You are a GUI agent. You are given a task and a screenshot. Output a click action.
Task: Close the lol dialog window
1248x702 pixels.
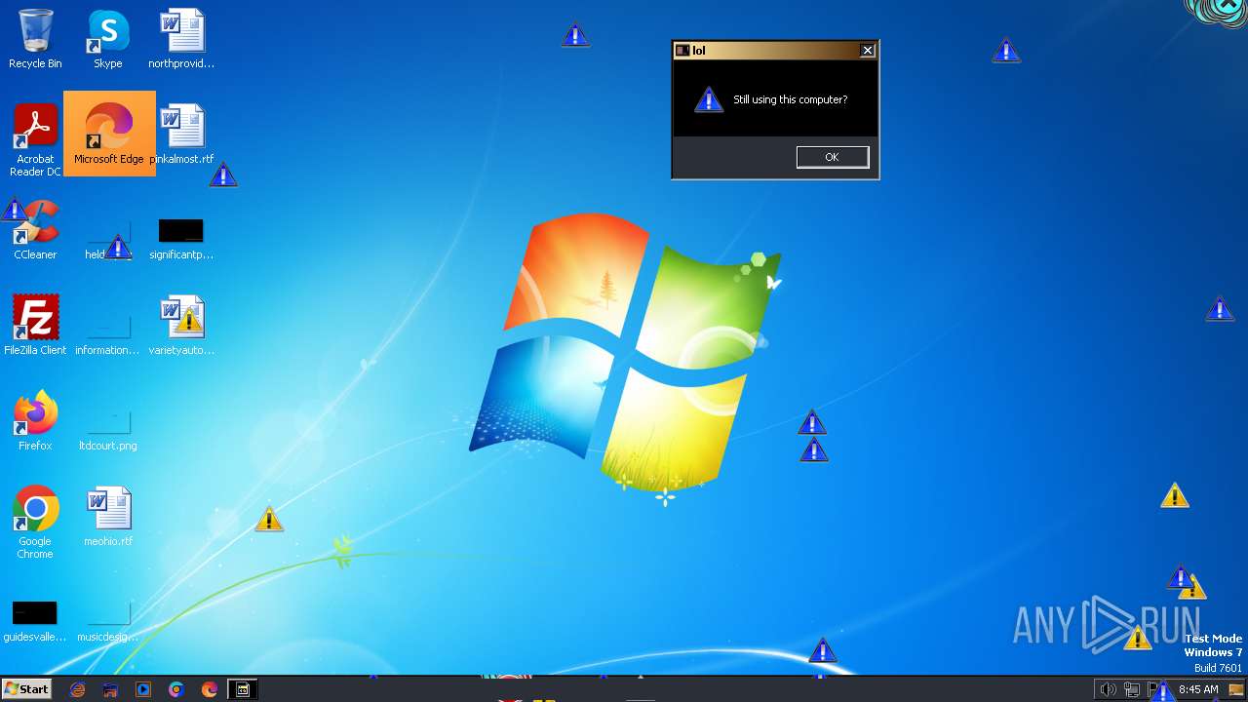click(867, 51)
